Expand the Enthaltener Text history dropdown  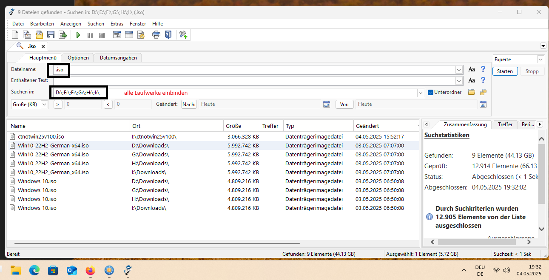click(459, 81)
